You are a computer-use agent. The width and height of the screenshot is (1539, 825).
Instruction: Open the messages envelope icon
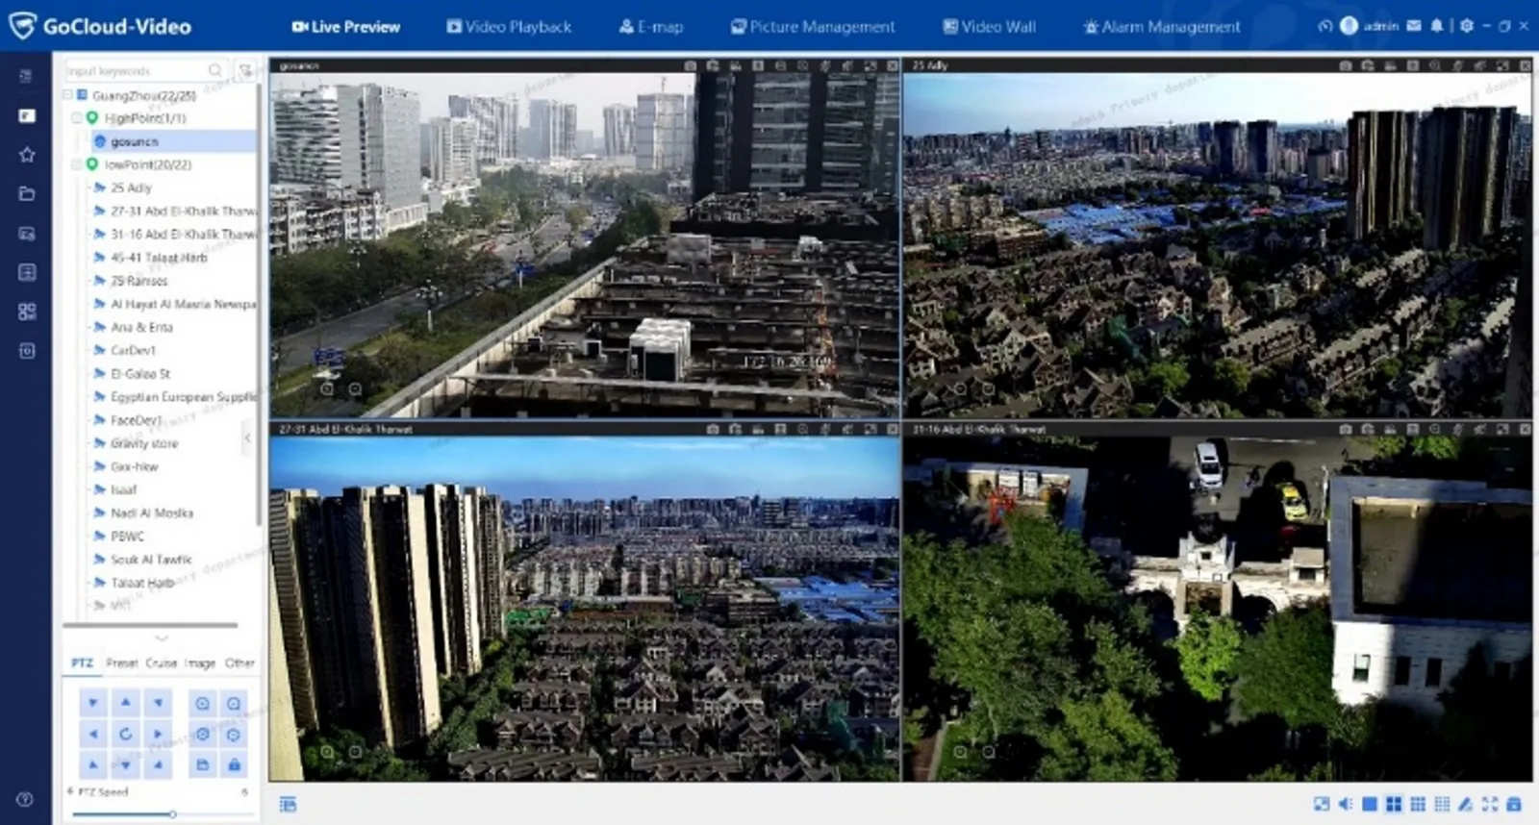point(1414,26)
